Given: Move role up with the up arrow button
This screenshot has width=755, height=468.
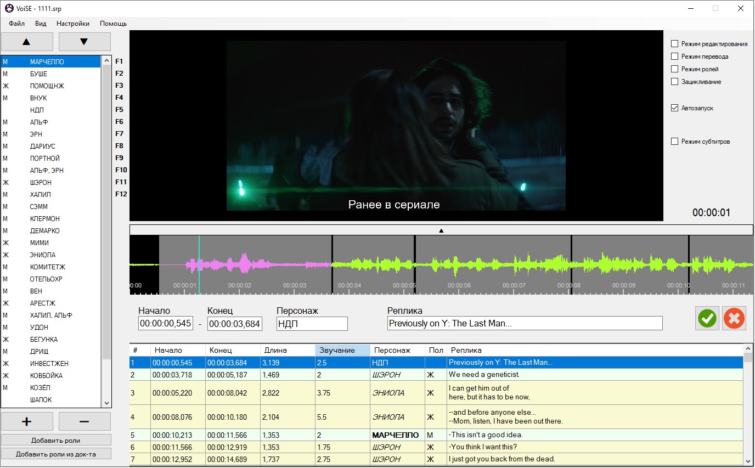Looking at the screenshot, I should pos(27,42).
